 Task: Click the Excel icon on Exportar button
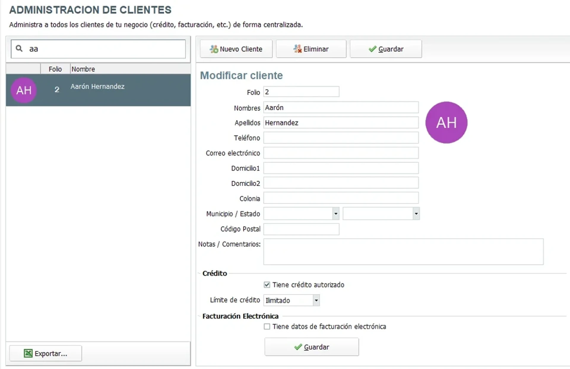28,353
